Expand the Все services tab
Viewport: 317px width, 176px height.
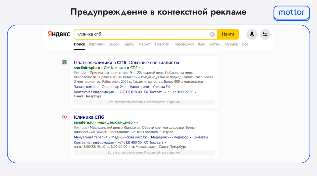(x=245, y=44)
